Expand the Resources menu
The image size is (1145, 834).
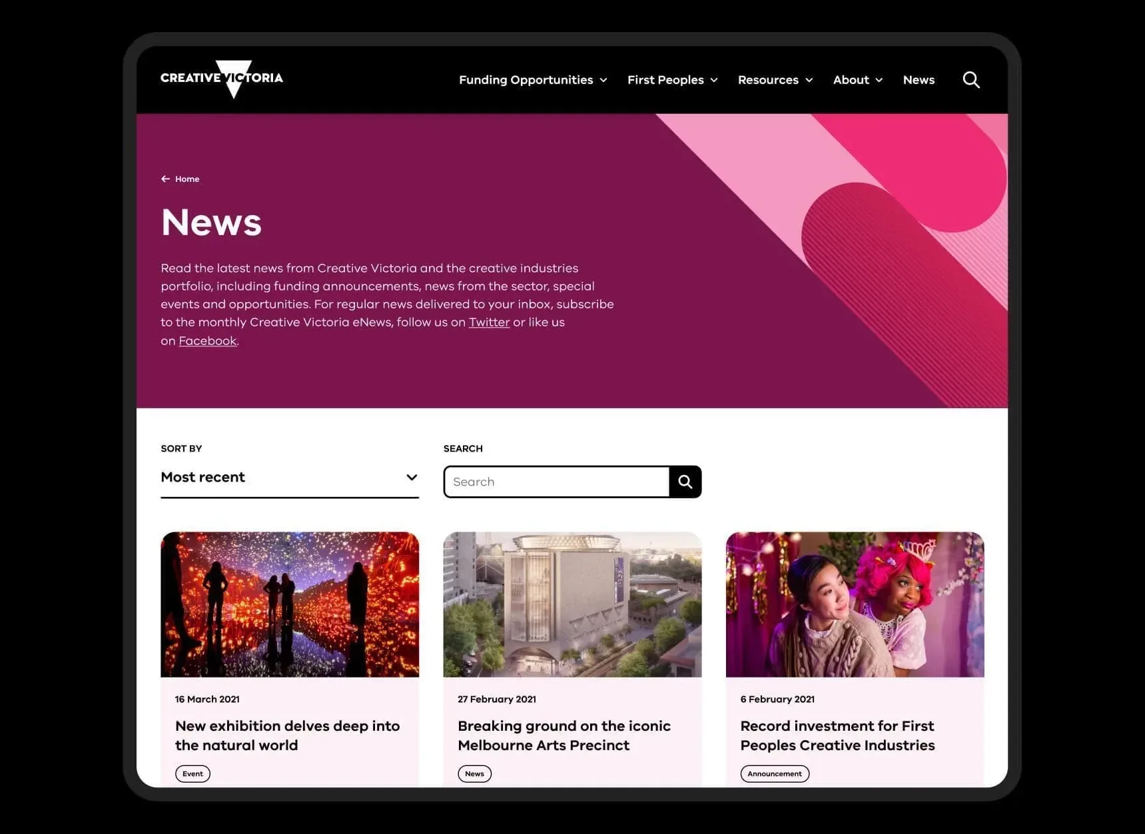pos(775,80)
